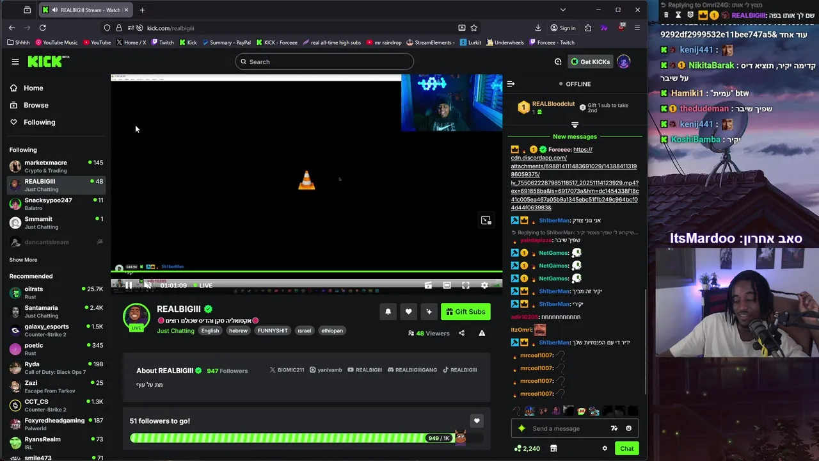Open Santamaria recommended channel
This screenshot has width=819, height=461.
(x=56, y=311)
